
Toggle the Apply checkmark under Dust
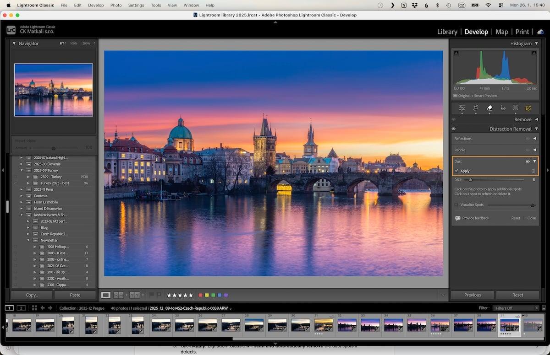pos(457,171)
